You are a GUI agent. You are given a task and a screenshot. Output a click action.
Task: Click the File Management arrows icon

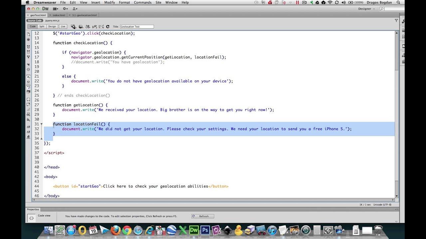click(x=88, y=27)
